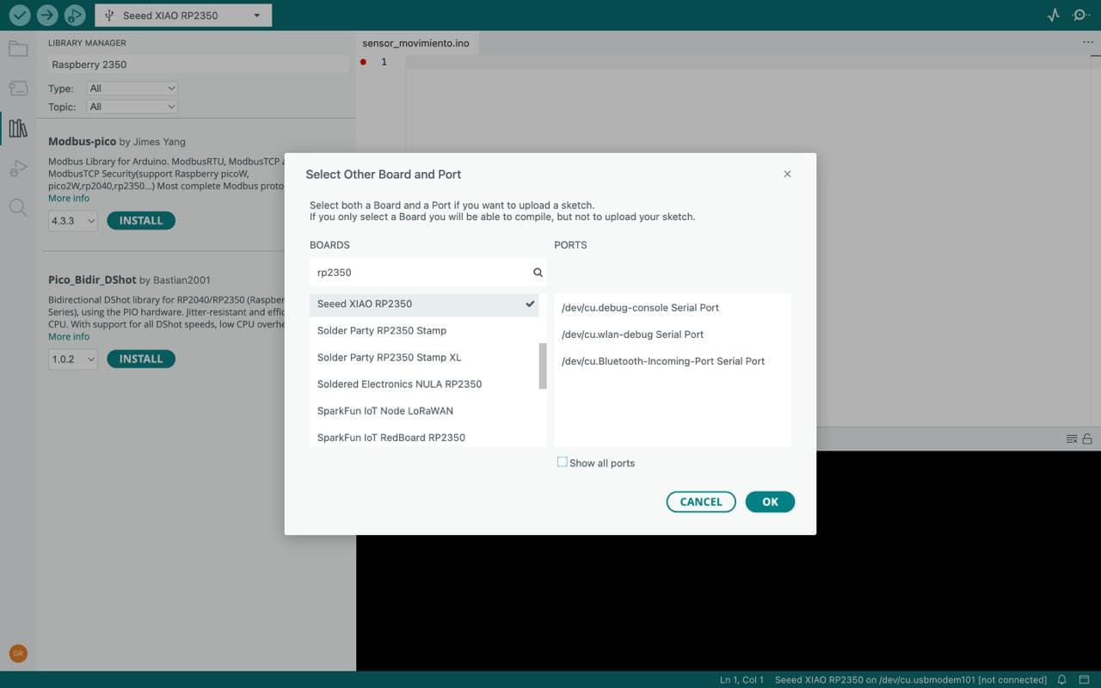The image size is (1101, 688).
Task: Click the board and port status text
Action: (x=911, y=679)
